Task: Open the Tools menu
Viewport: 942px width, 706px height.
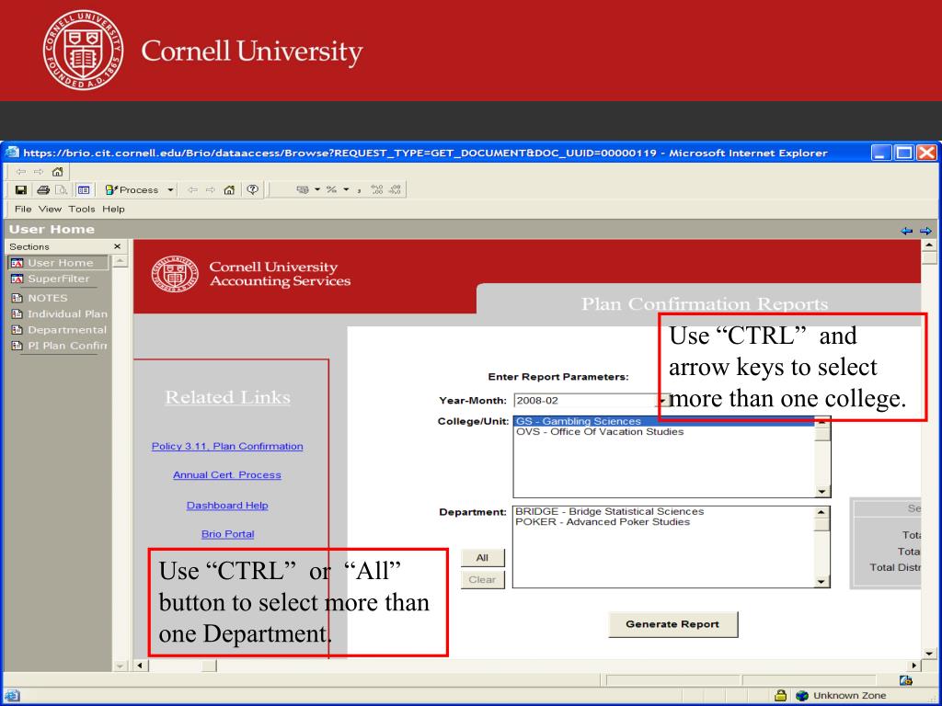Action: (82, 209)
